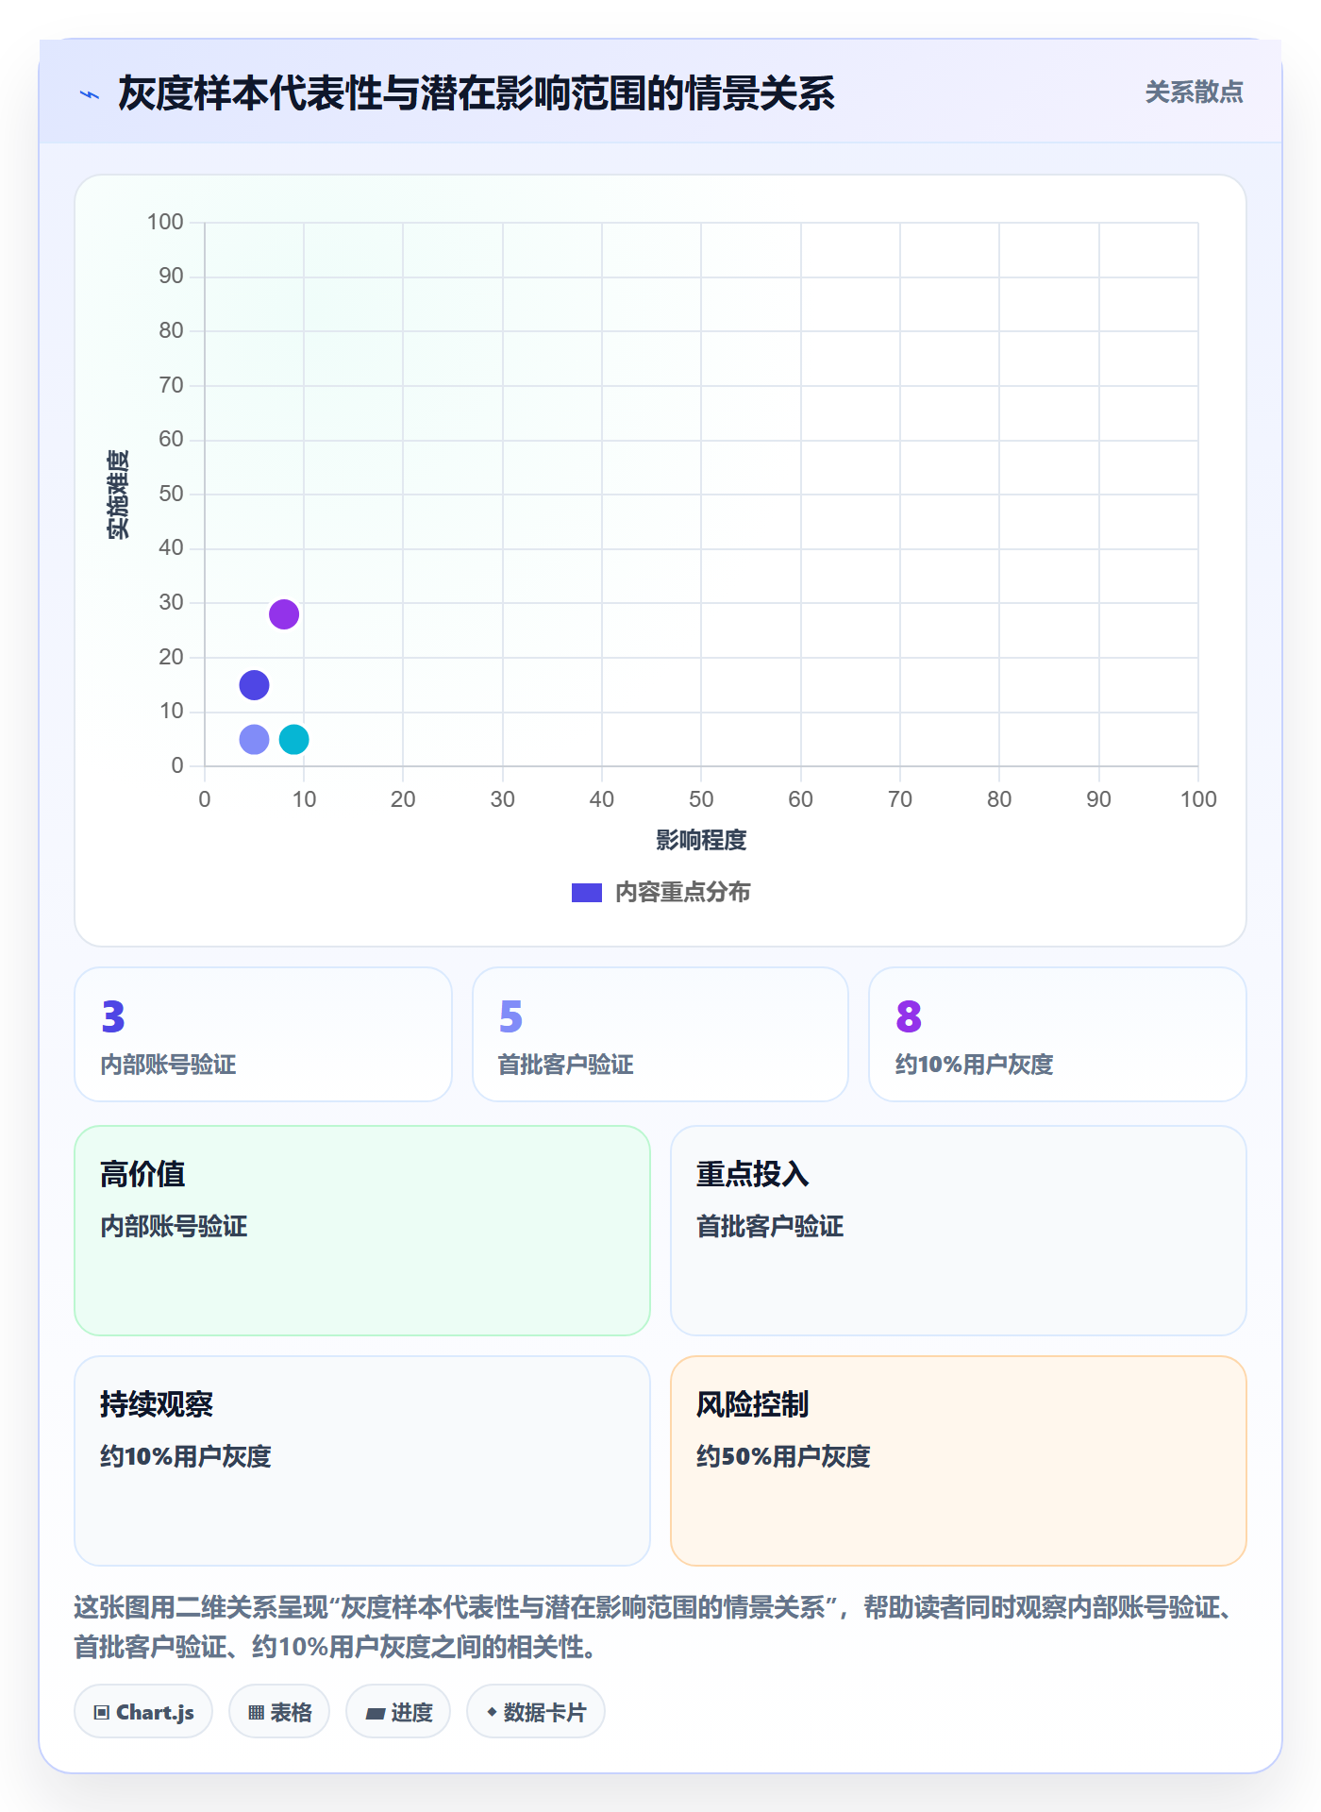Click the dark blue scatter point
The image size is (1321, 1812).
click(254, 685)
